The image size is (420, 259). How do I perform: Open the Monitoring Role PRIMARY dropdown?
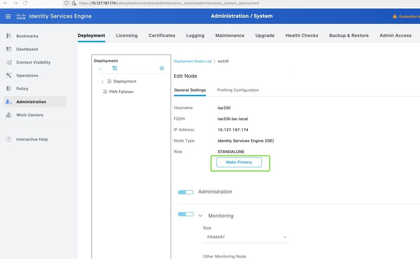(x=246, y=237)
